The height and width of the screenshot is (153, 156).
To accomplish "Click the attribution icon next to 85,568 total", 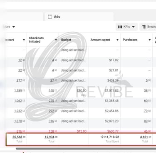I will coord(24,137).
